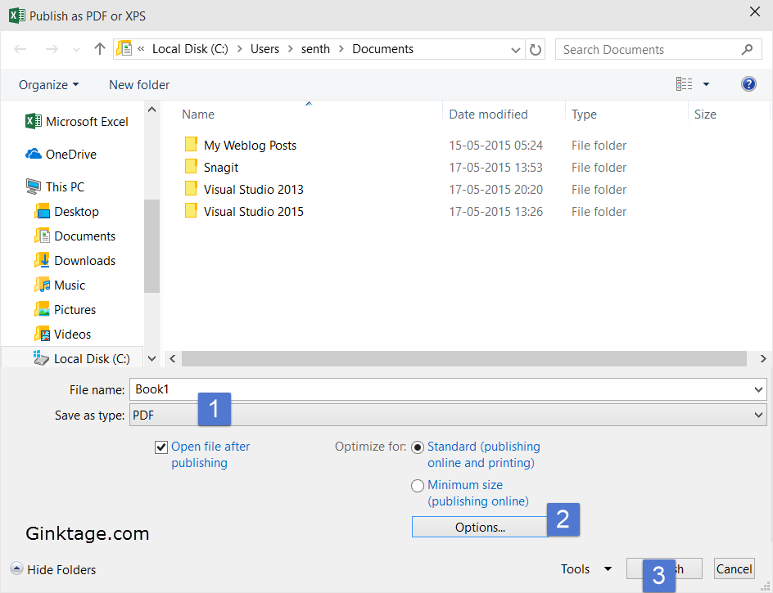Create a New folder

(x=138, y=84)
